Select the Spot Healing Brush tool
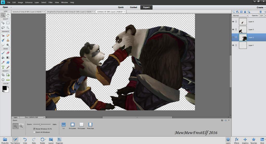This screenshot has height=144, width=266. pyautogui.click(x=8, y=35)
